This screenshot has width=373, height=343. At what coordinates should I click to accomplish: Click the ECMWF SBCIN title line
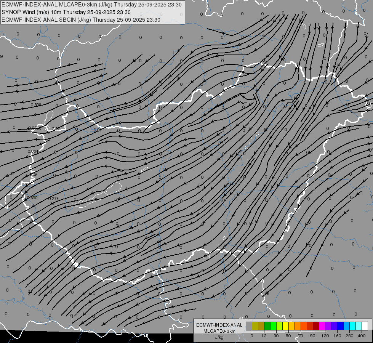[81, 20]
